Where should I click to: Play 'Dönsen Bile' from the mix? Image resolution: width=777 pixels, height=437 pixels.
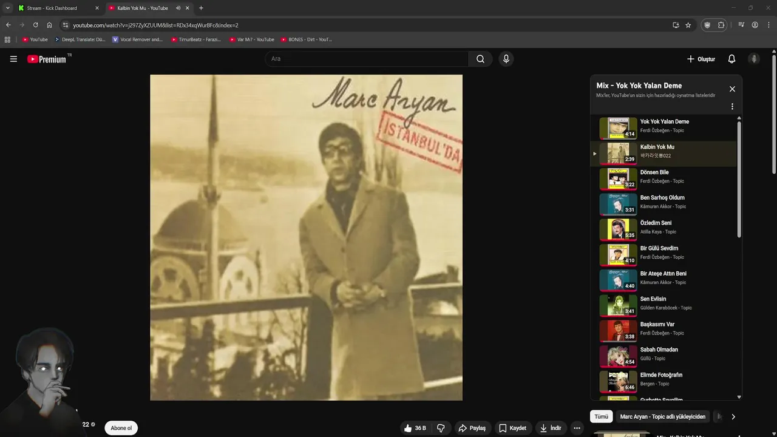(663, 179)
